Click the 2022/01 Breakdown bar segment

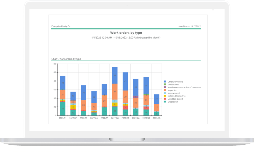coord(63,108)
